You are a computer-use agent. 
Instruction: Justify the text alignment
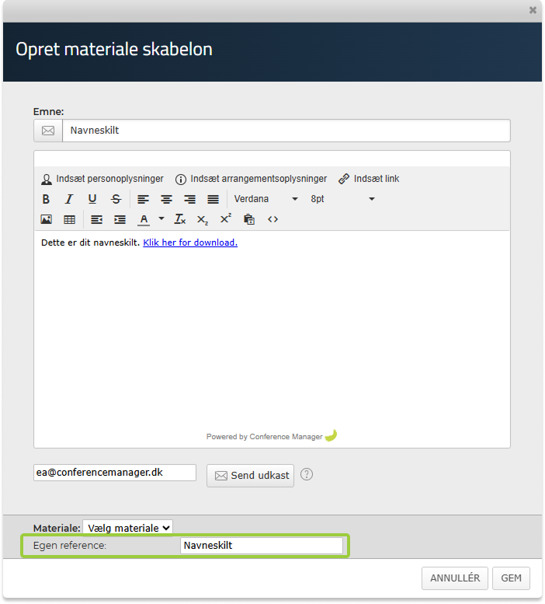click(x=213, y=199)
